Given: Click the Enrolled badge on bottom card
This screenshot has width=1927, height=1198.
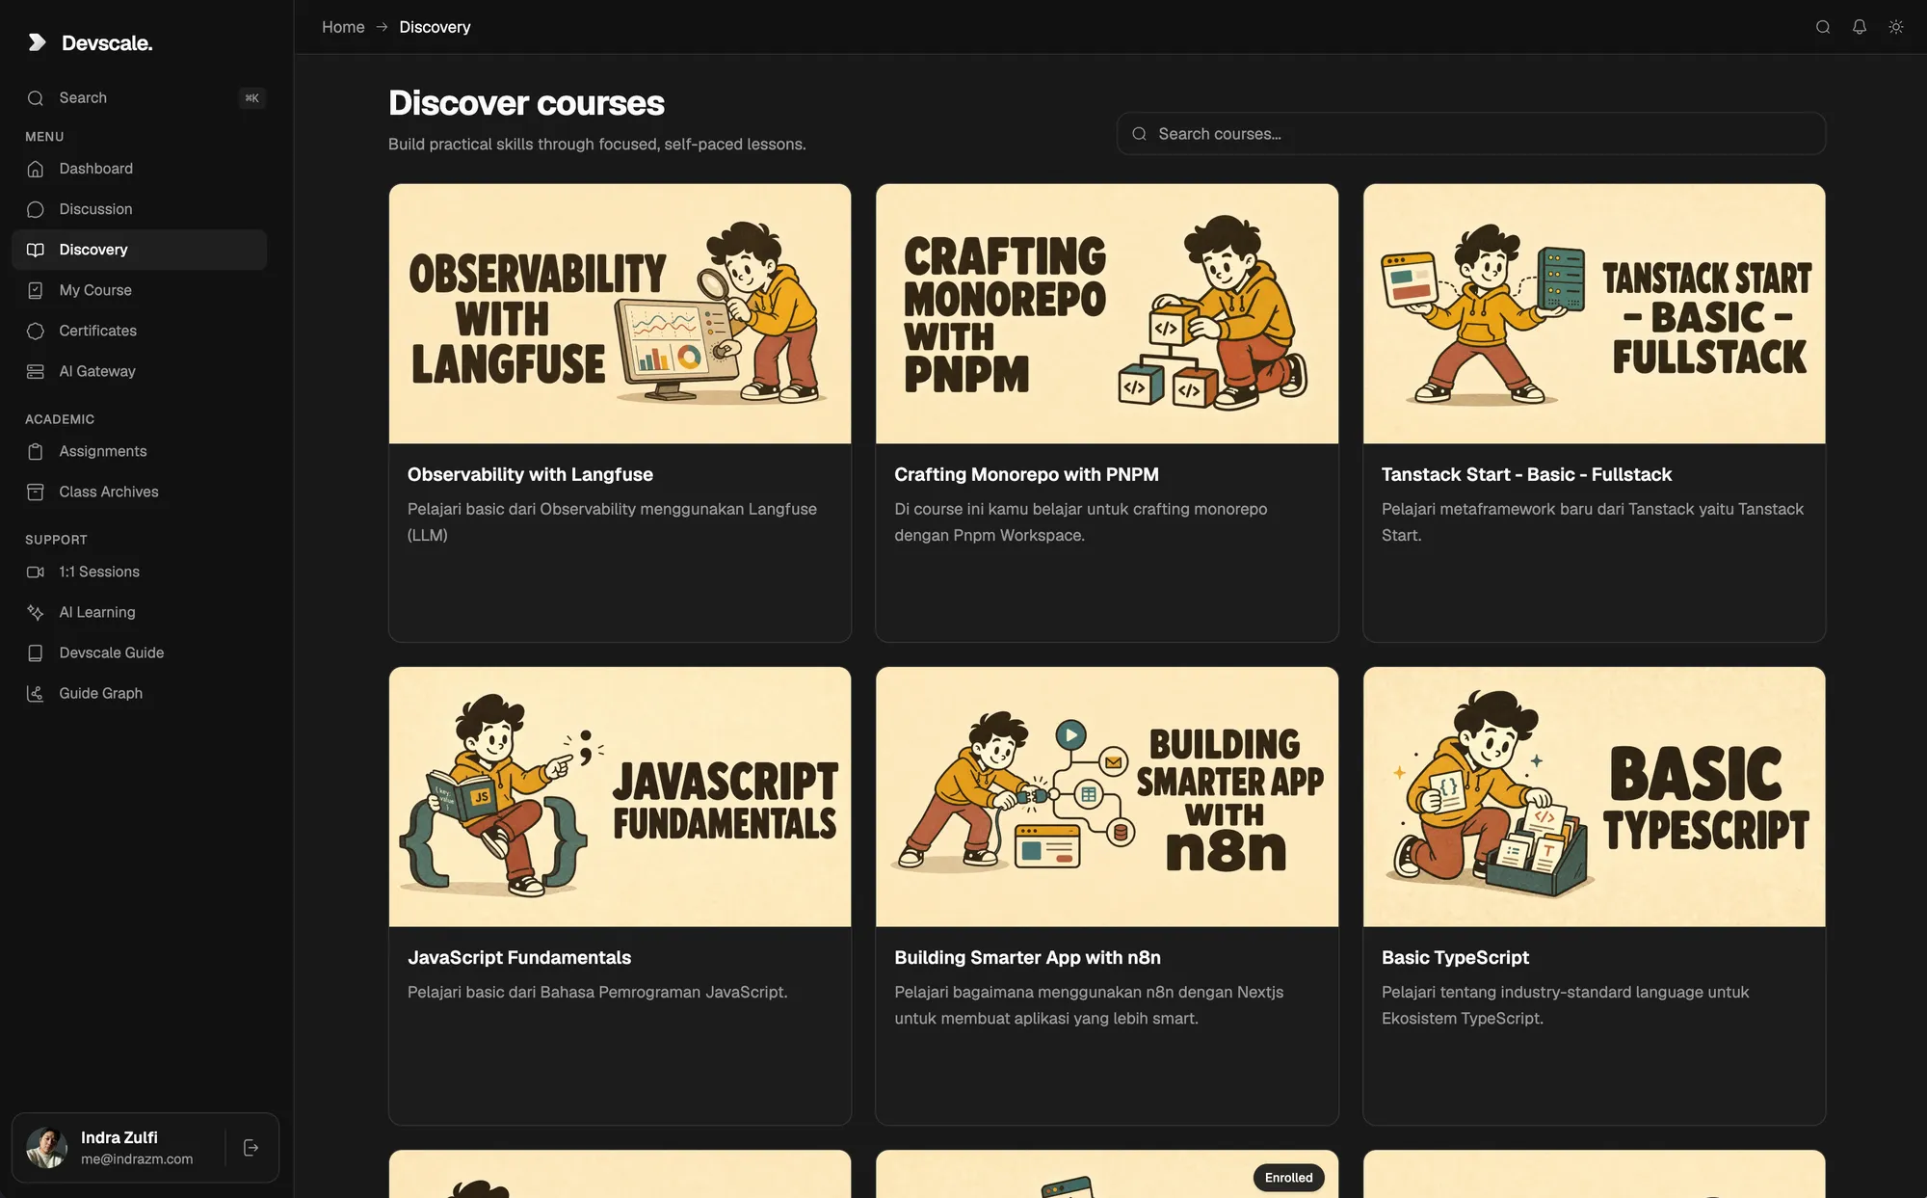Looking at the screenshot, I should (x=1288, y=1177).
